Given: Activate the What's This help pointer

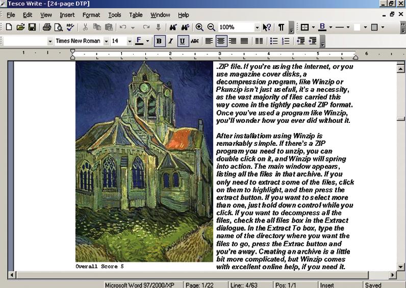Looking at the screenshot, I should [x=267, y=27].
